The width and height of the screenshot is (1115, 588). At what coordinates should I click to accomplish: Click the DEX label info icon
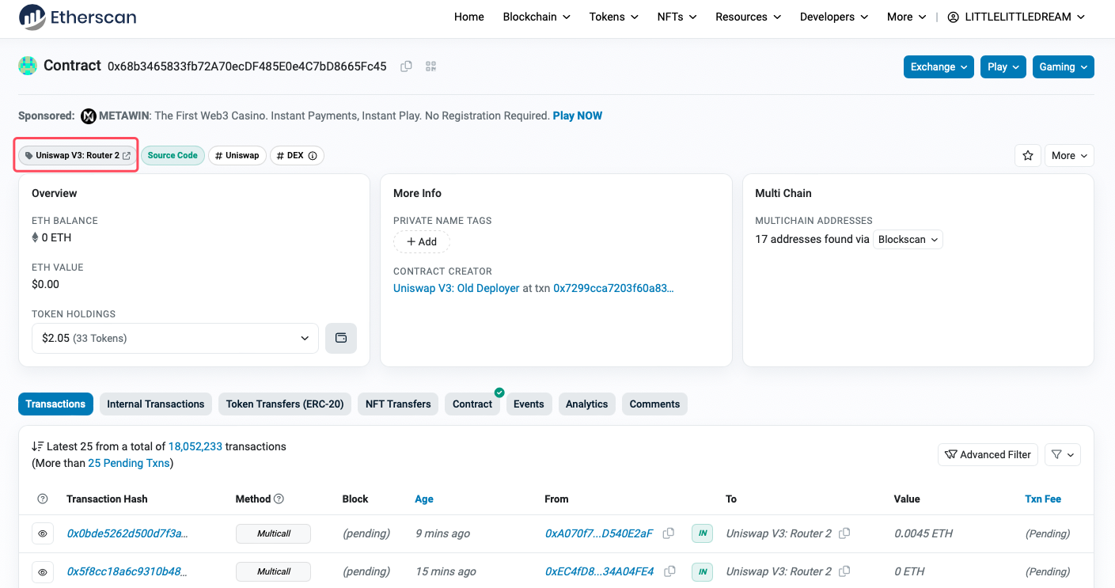point(313,156)
